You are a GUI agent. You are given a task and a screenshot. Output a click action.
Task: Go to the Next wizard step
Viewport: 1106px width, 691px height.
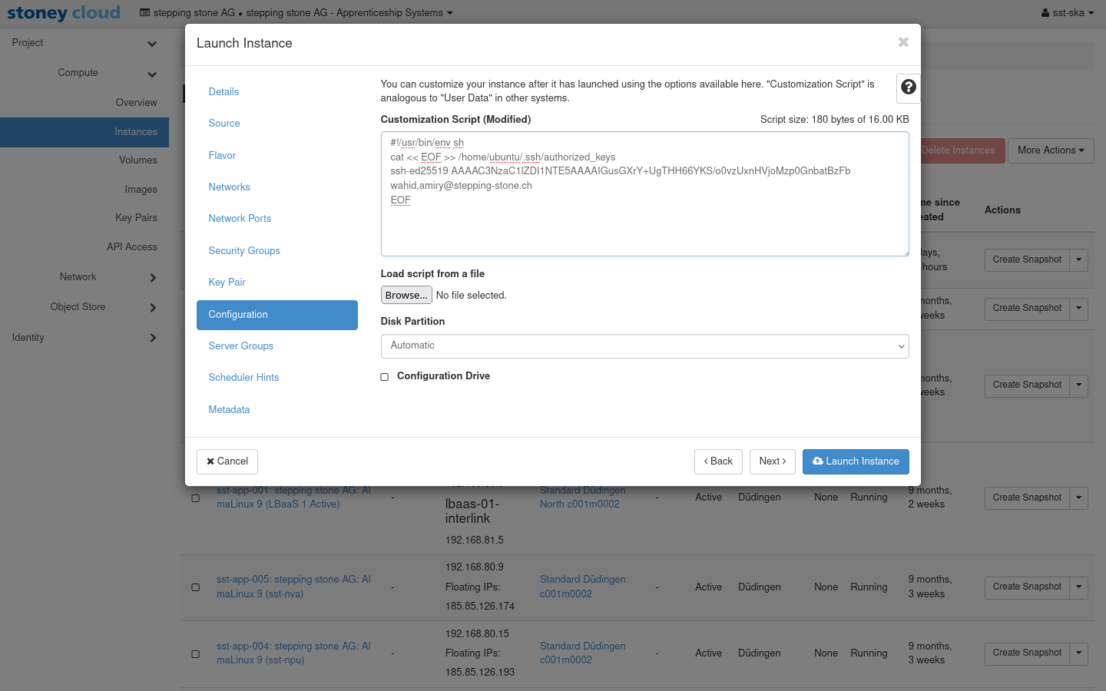click(x=772, y=461)
